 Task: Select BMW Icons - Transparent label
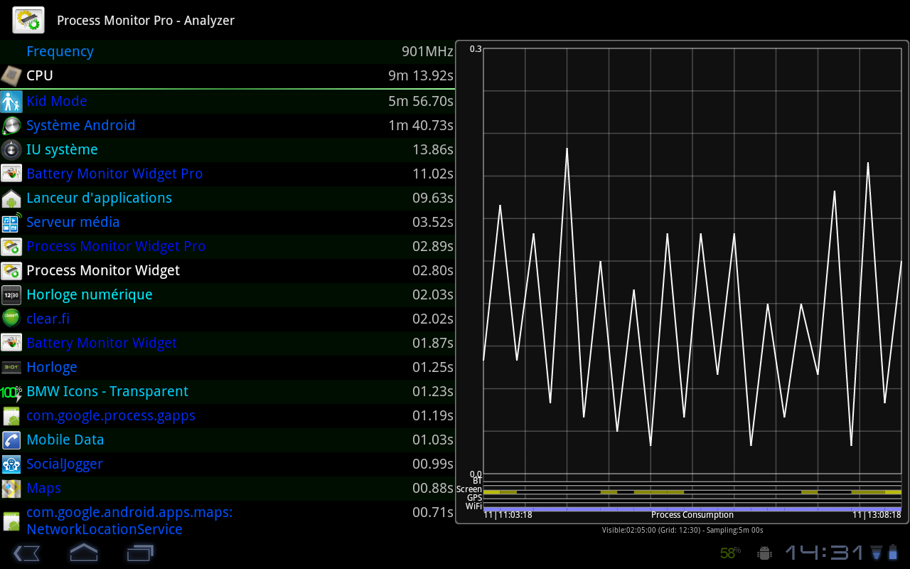pyautogui.click(x=107, y=391)
